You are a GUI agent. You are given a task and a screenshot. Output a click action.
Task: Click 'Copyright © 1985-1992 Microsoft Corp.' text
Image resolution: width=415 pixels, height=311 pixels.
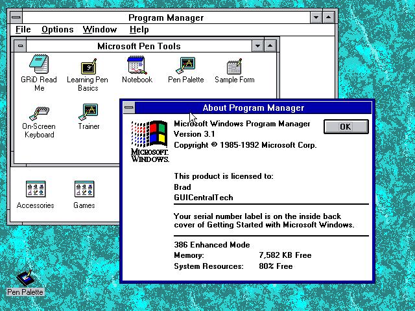245,145
